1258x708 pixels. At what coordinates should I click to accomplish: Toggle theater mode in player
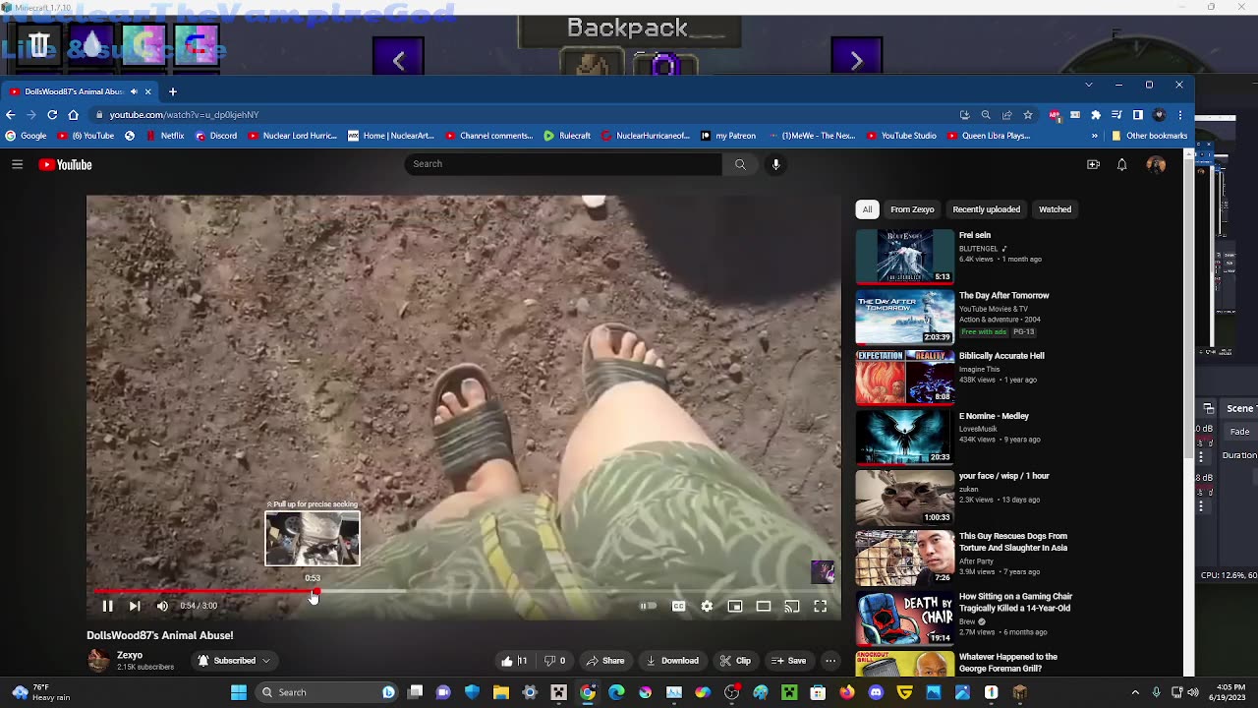[x=764, y=606]
